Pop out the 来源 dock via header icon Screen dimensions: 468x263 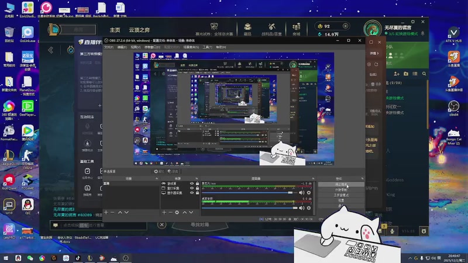197,179
